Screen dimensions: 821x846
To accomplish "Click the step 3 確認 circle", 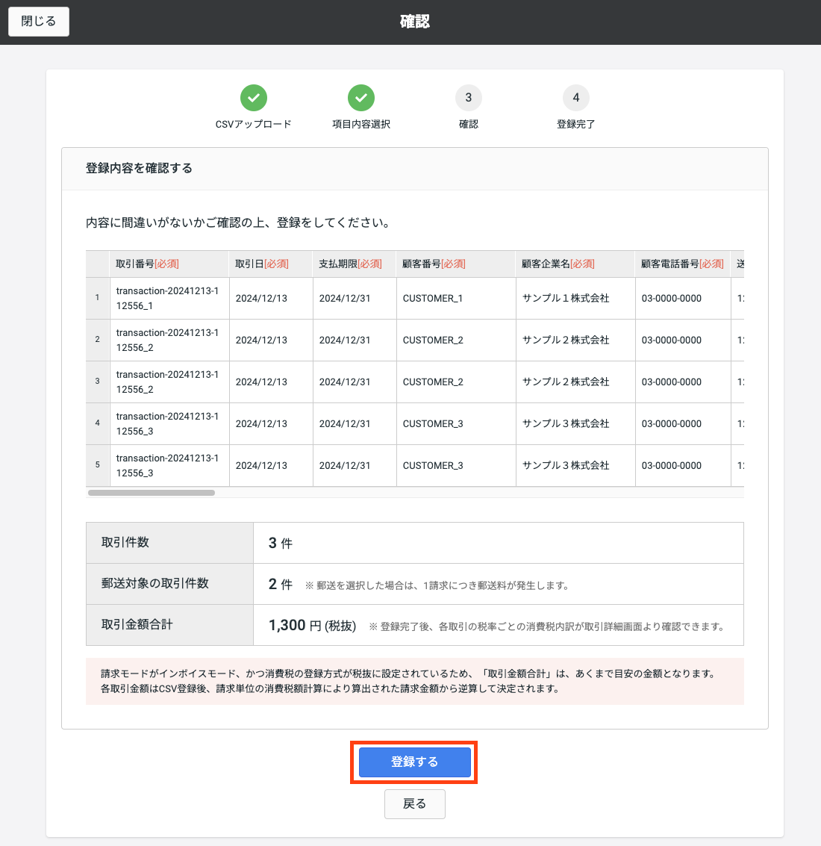I will click(x=469, y=98).
